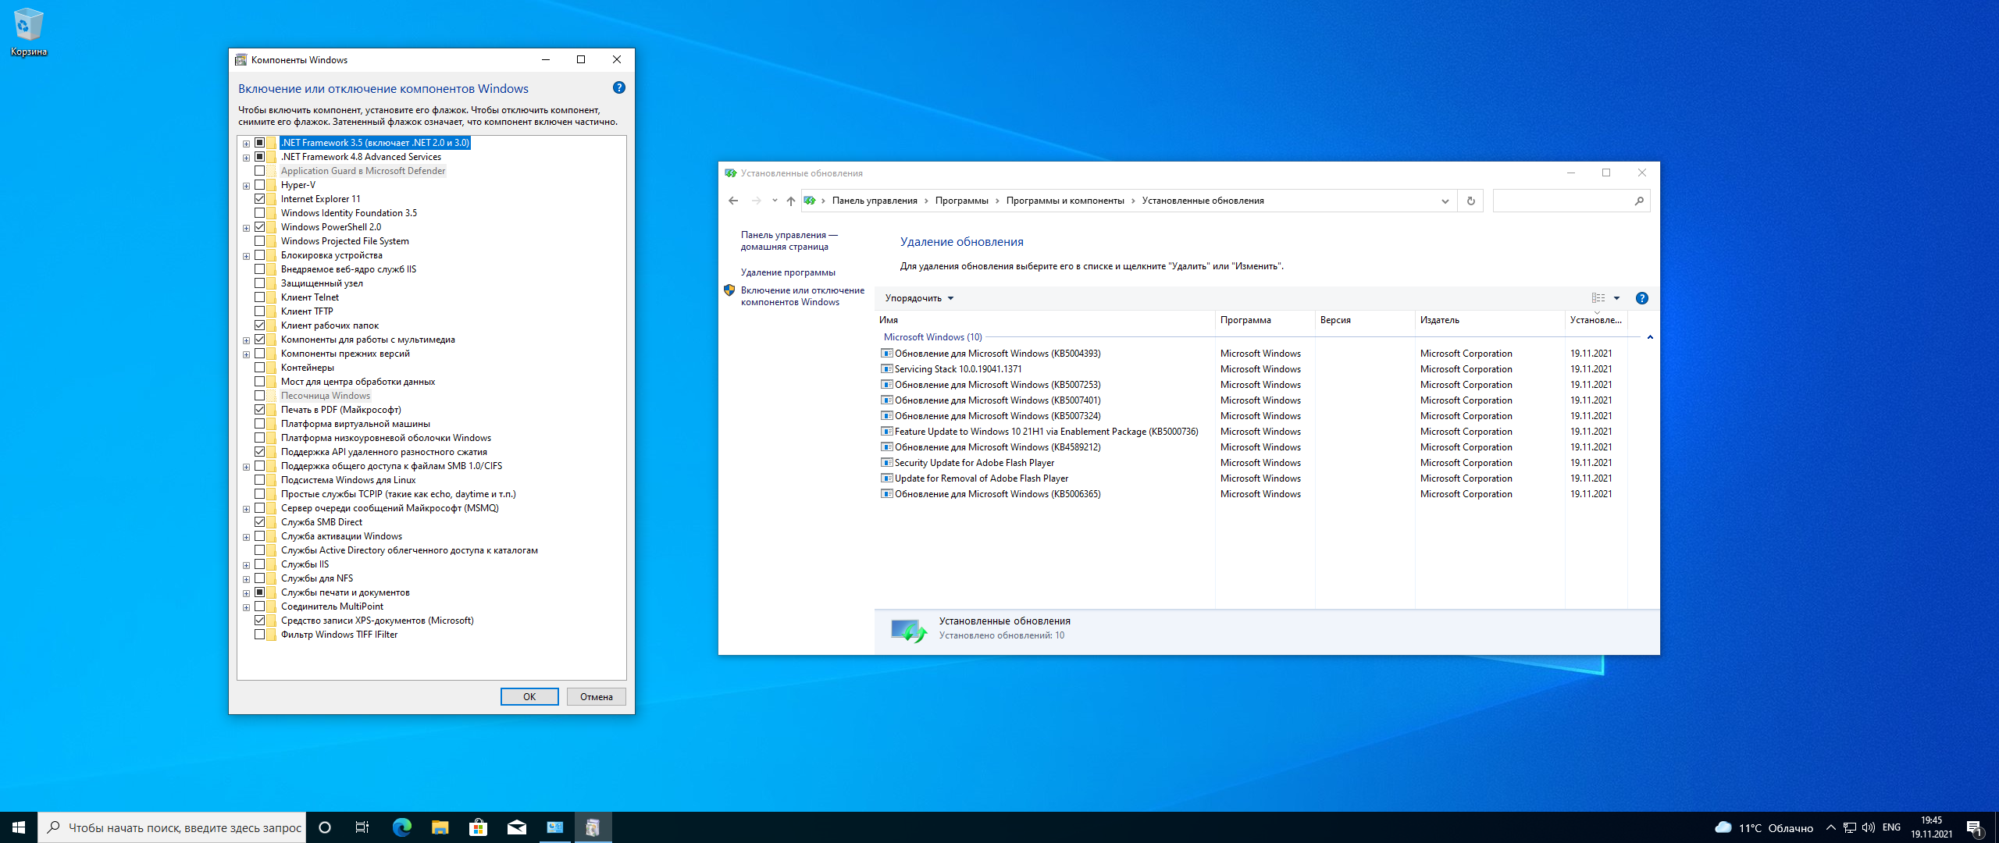Uncheck Internet Explorer 11 component
Image resolution: width=1999 pixels, height=843 pixels.
tap(259, 199)
